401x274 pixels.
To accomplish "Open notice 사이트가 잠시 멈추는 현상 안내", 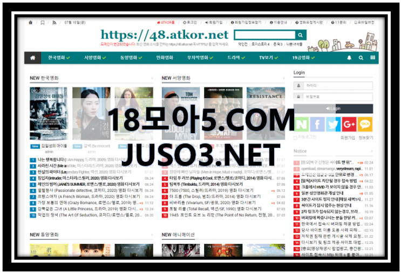I will coord(327,206).
